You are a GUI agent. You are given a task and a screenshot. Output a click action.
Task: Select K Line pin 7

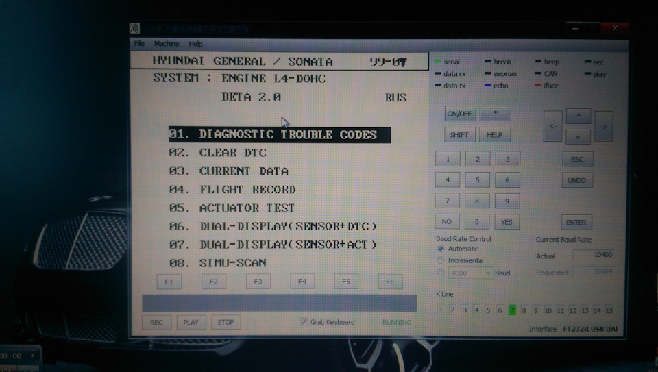pyautogui.click(x=512, y=310)
